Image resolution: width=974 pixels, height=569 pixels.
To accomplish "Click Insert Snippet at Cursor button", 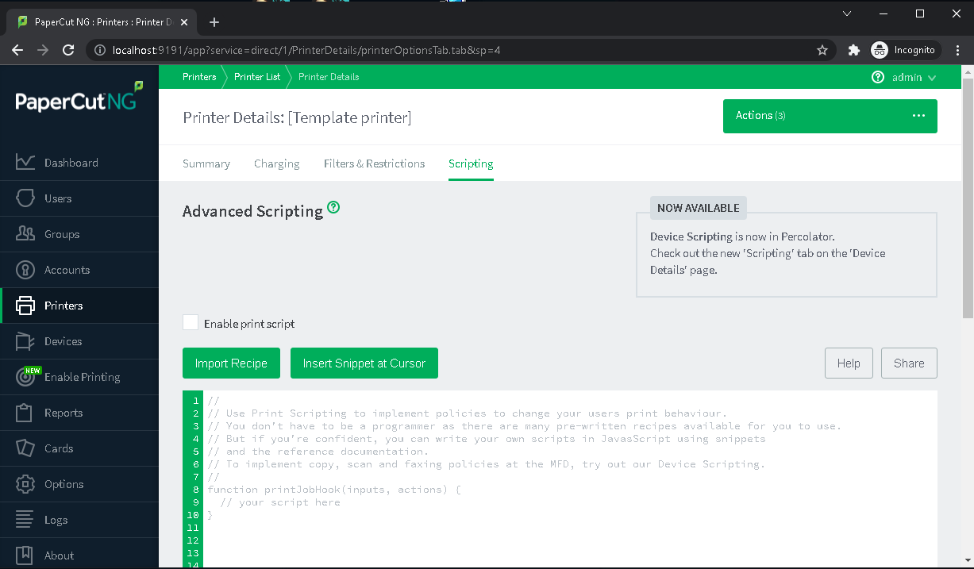I will pyautogui.click(x=364, y=363).
